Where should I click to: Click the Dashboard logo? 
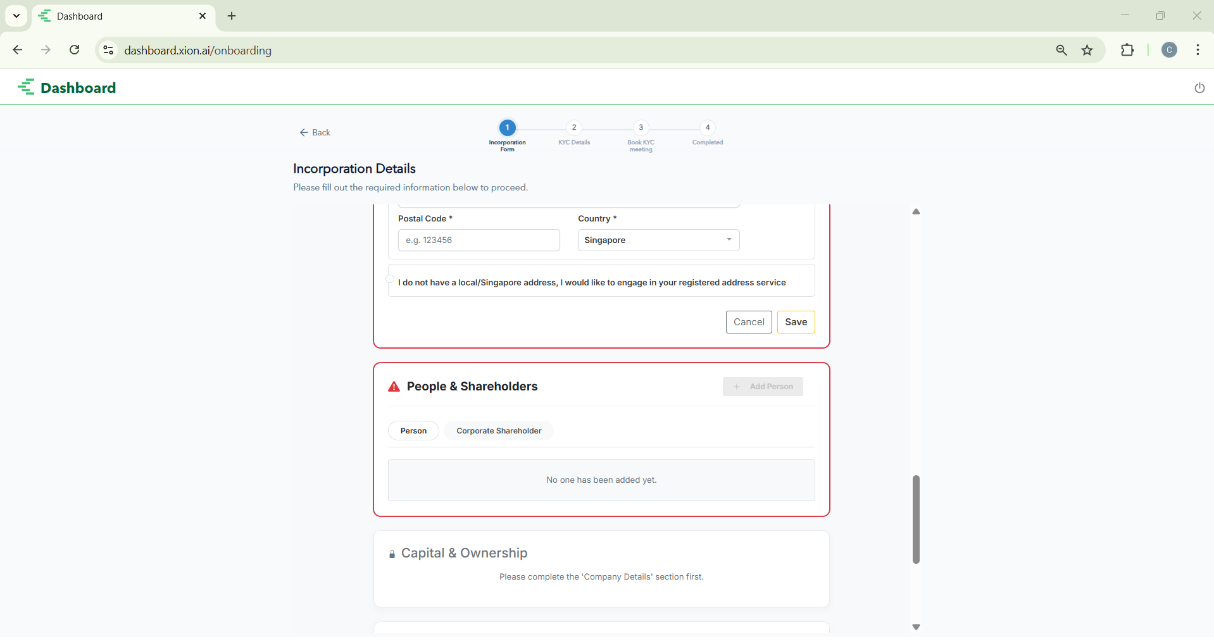[67, 87]
